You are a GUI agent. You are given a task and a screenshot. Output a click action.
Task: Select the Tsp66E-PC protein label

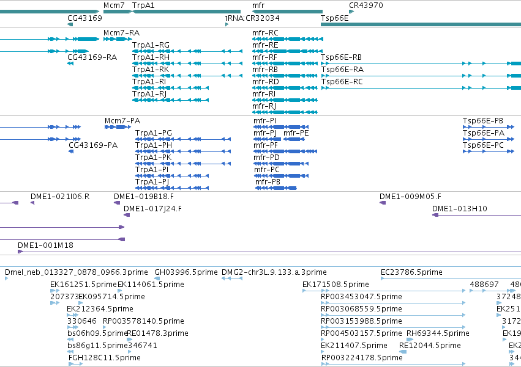[x=483, y=145]
